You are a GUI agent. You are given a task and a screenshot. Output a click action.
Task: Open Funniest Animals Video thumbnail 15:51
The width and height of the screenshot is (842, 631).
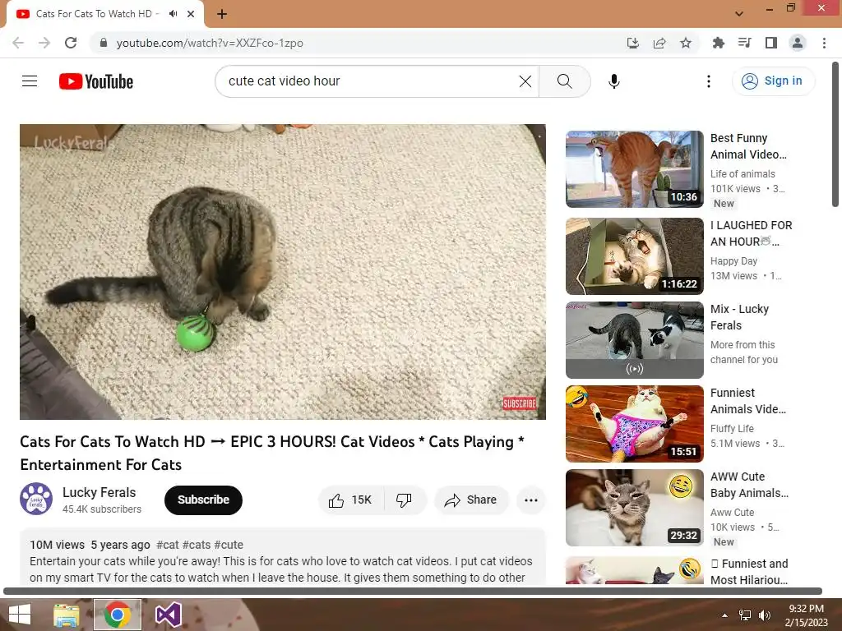[634, 424]
